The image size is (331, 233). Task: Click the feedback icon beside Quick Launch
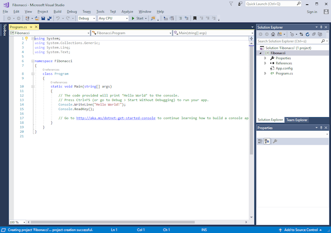[240, 4]
